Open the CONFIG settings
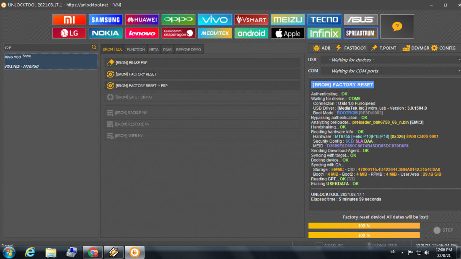This screenshot has height=259, width=461. point(443,48)
